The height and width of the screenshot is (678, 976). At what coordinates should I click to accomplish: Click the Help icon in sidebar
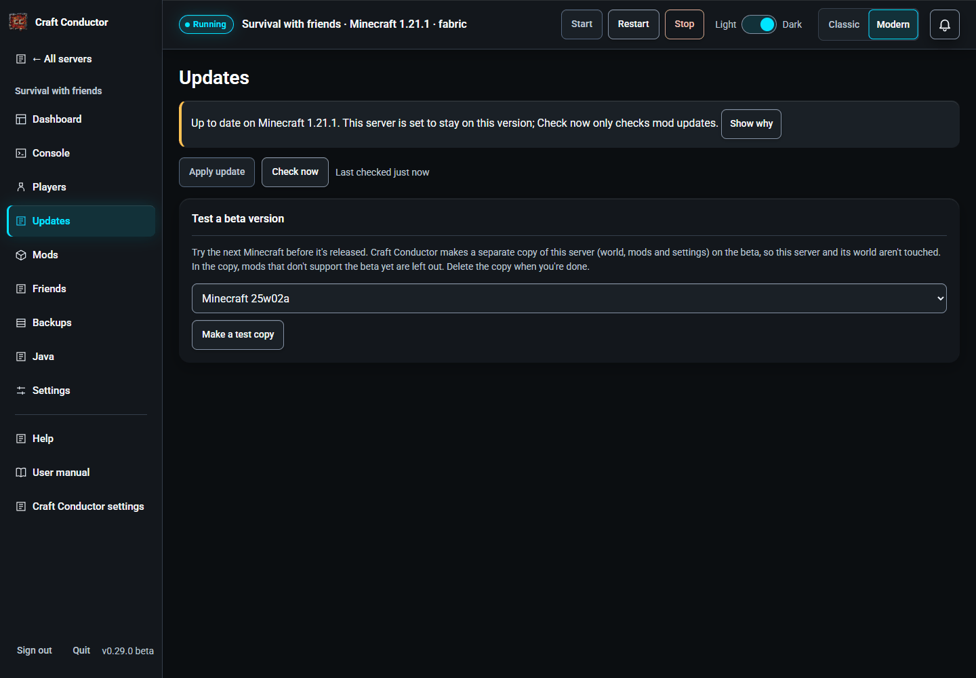tap(21, 439)
